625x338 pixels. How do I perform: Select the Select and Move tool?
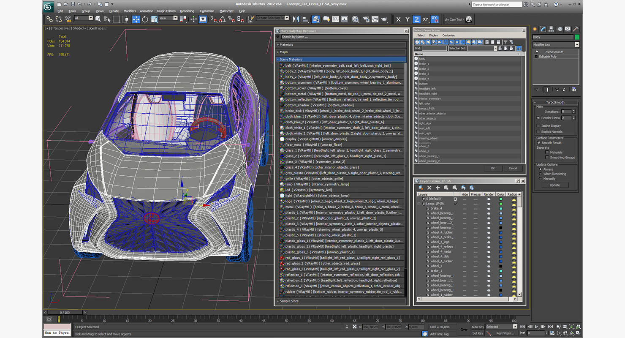(136, 19)
